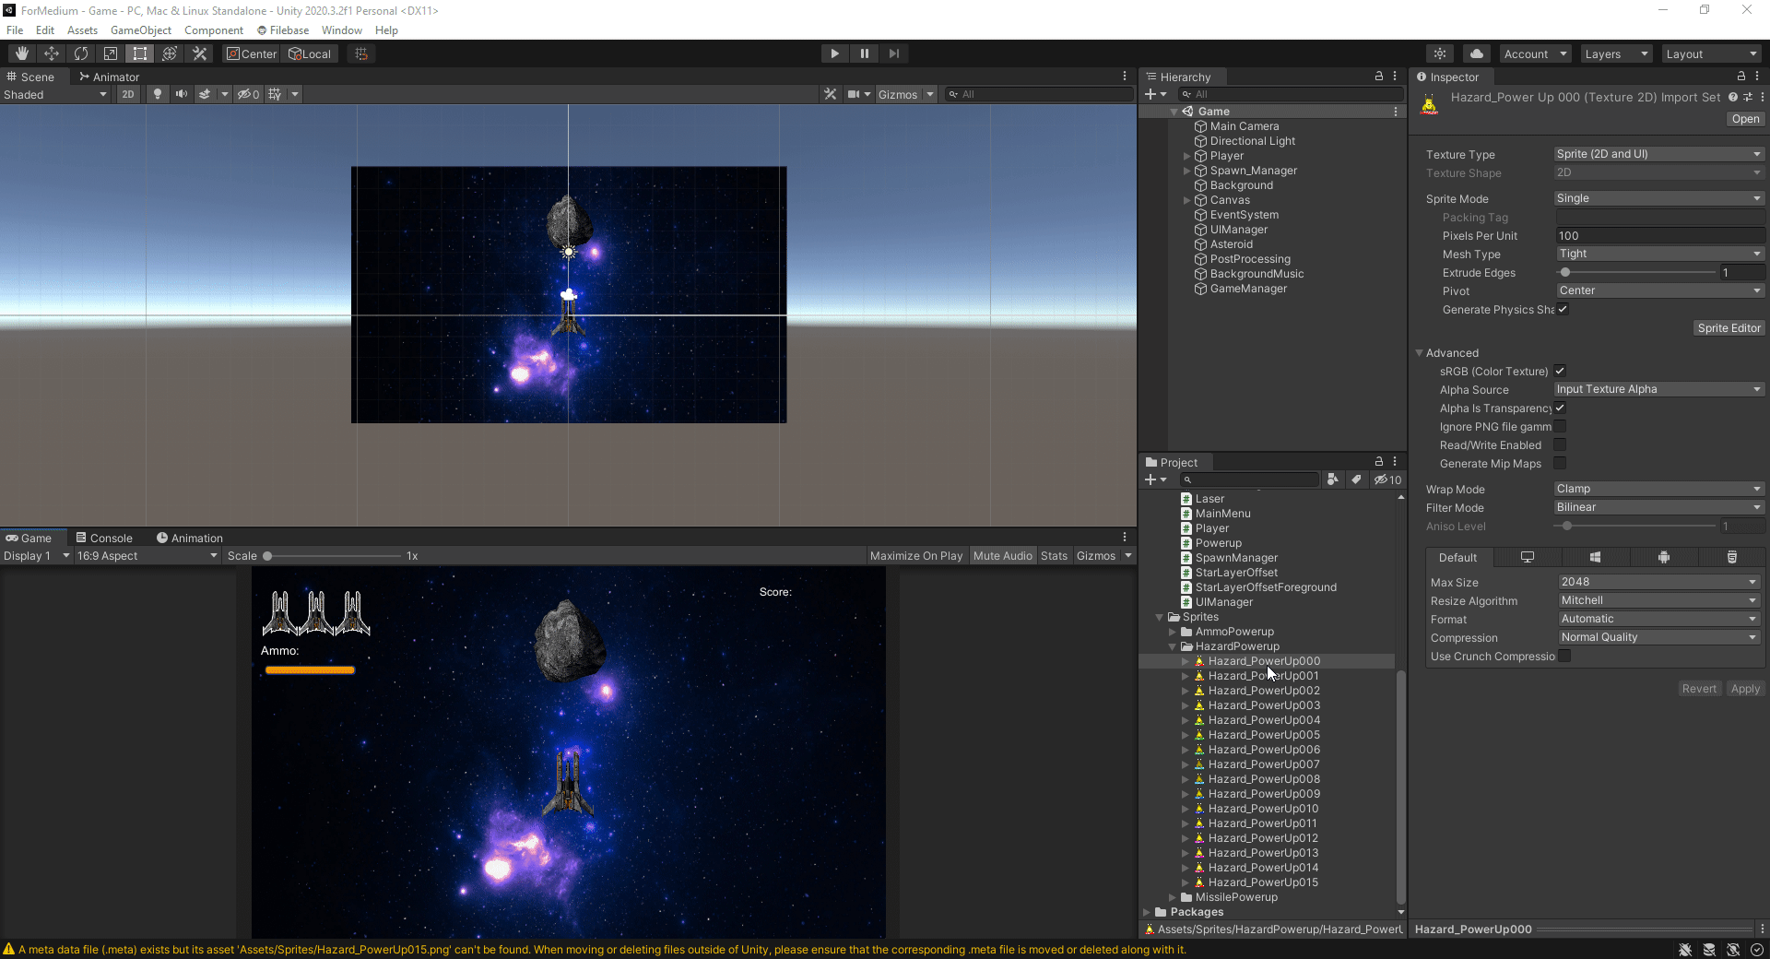Switch to the Console tab
The width and height of the screenshot is (1770, 959).
pyautogui.click(x=104, y=538)
